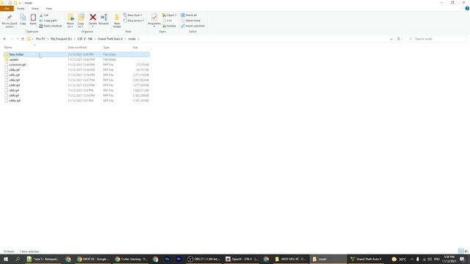Go back with the Back arrow
This screenshot has height=264, width=470.
pyautogui.click(x=4, y=39)
